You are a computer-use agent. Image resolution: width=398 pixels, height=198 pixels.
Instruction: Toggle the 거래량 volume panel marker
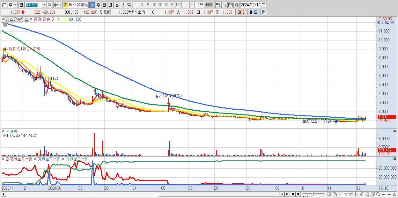click(4, 131)
